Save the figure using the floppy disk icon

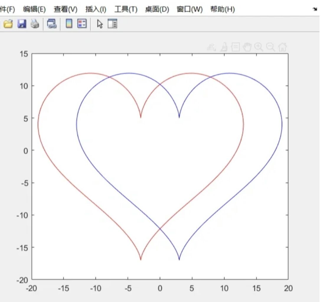[22, 24]
